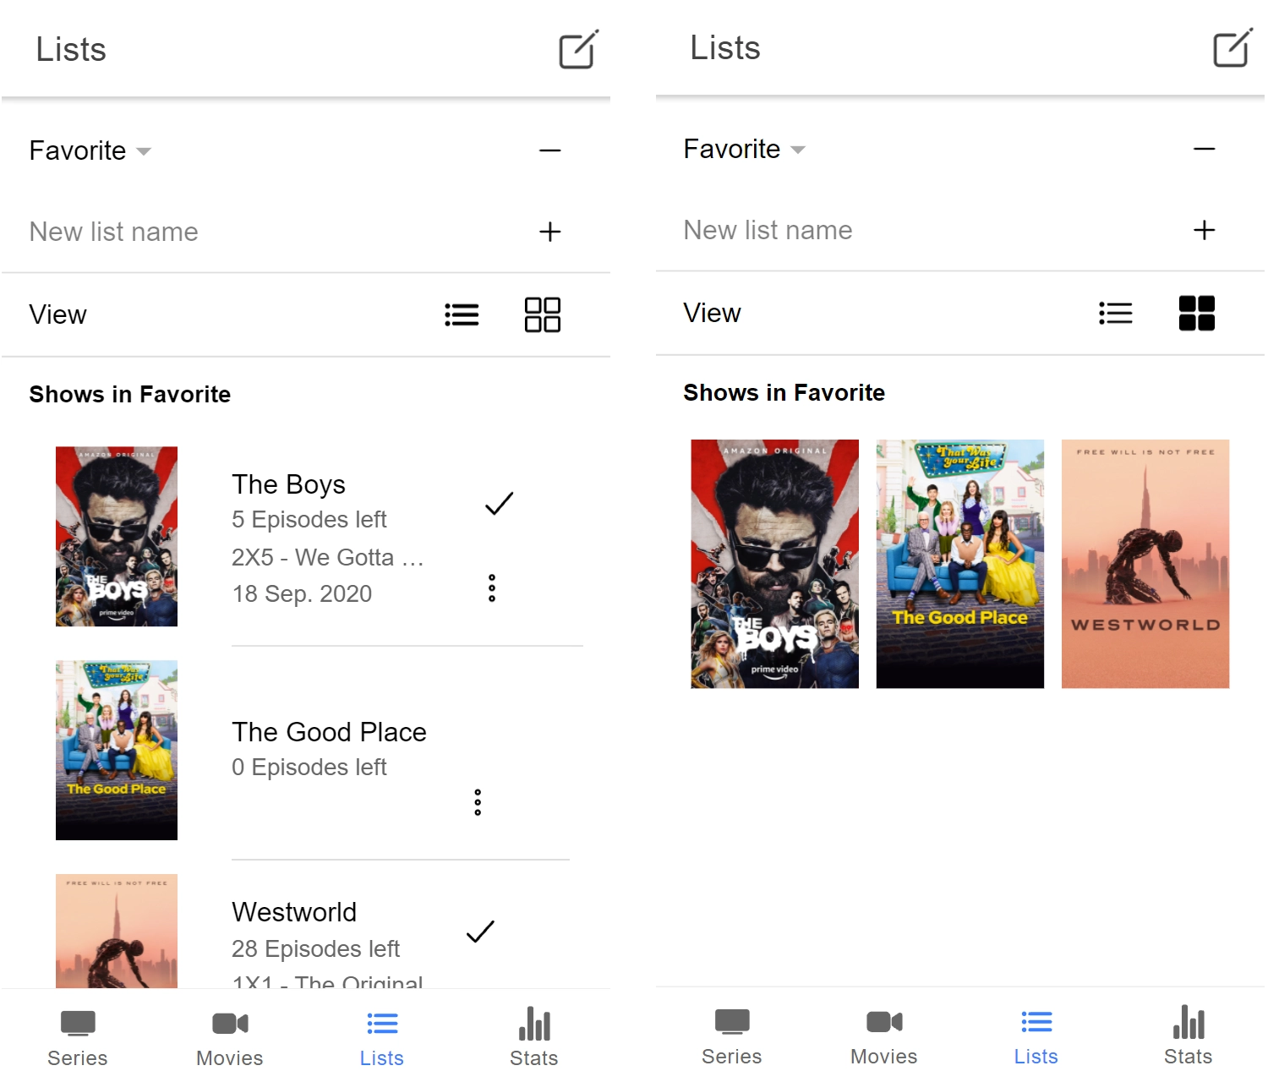The width and height of the screenshot is (1268, 1082).
Task: Open The Boys three-dot options menu
Action: pos(491,588)
